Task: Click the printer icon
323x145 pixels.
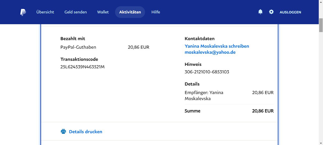Action: (63, 132)
